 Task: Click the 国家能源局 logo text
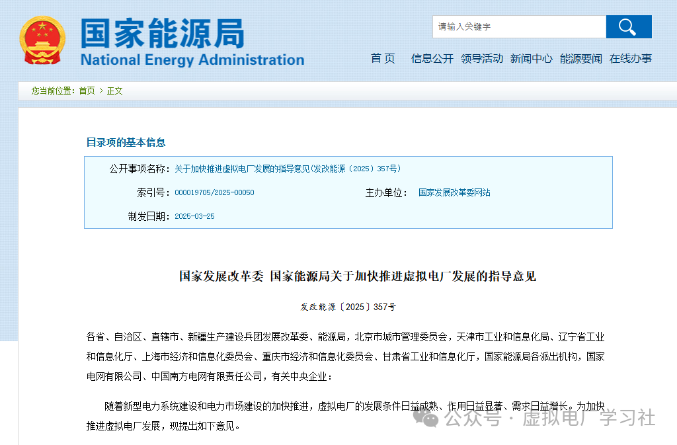point(163,34)
